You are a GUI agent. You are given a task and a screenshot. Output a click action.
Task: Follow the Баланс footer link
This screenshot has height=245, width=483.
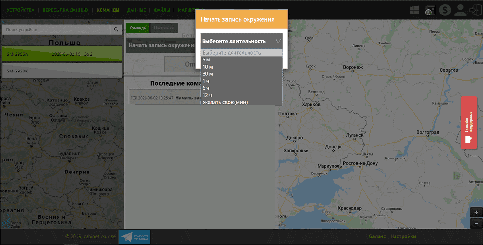[377, 236]
